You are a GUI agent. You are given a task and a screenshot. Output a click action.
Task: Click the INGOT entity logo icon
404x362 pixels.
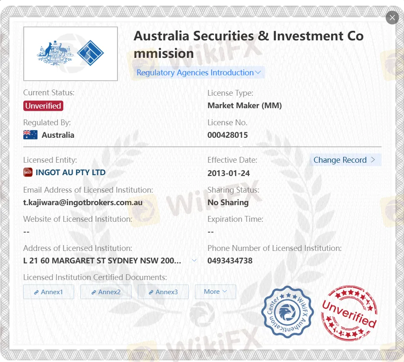point(27,172)
